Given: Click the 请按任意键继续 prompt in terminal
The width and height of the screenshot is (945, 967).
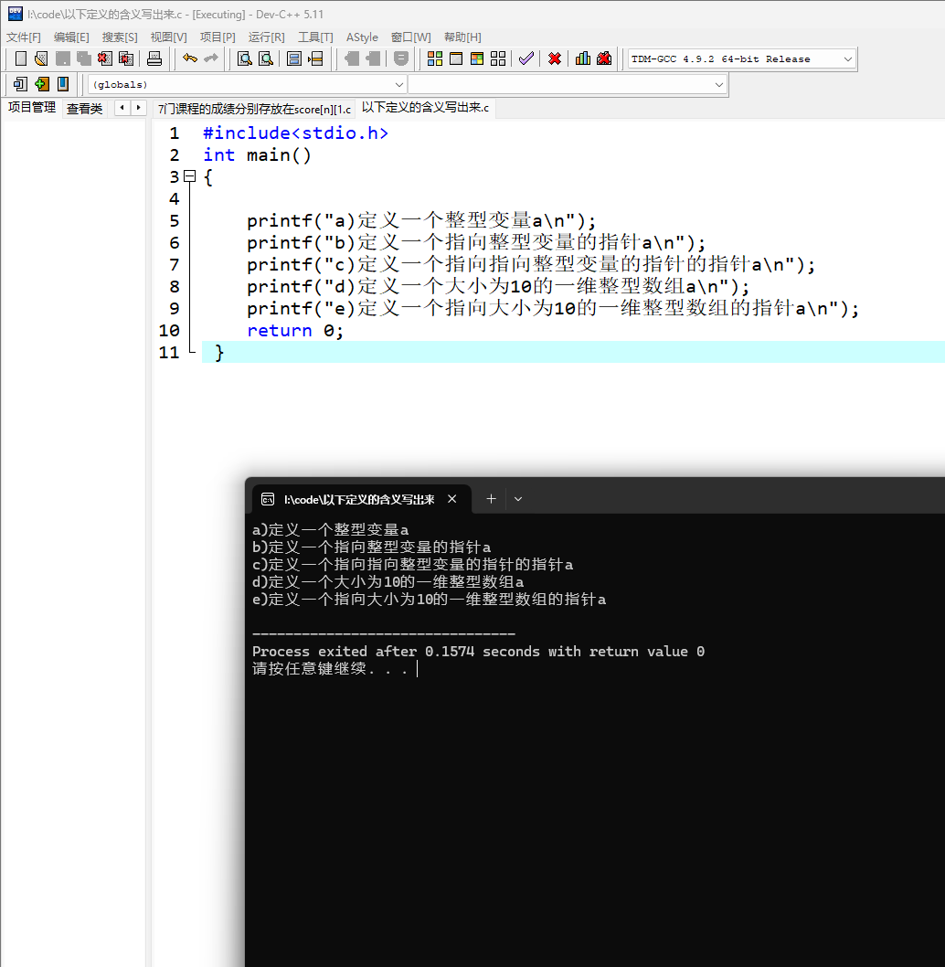Looking at the screenshot, I should point(330,668).
